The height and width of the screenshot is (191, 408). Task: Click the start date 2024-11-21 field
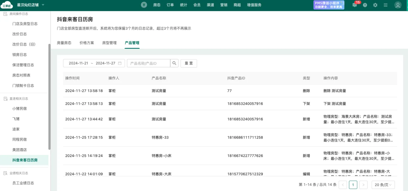78,63
